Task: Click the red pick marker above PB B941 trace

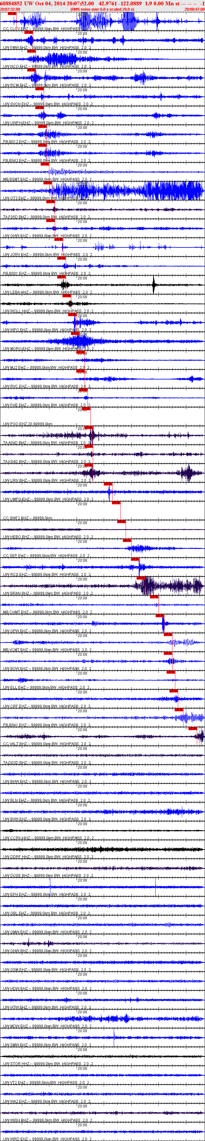Action: click(x=178, y=709)
